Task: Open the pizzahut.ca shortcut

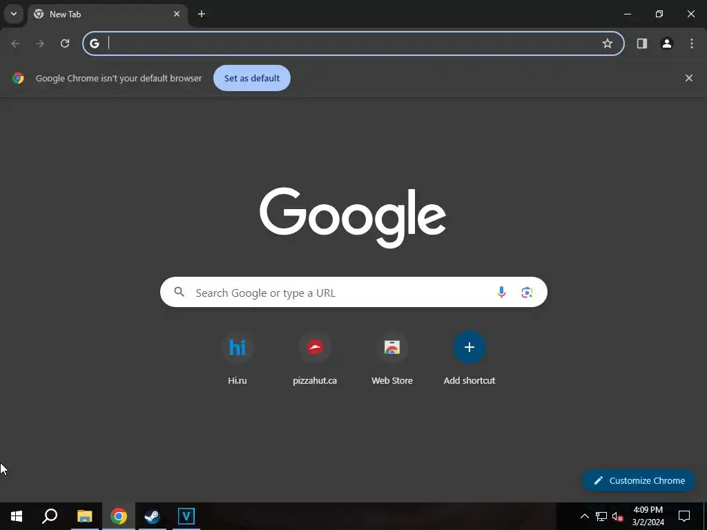Action: point(315,348)
